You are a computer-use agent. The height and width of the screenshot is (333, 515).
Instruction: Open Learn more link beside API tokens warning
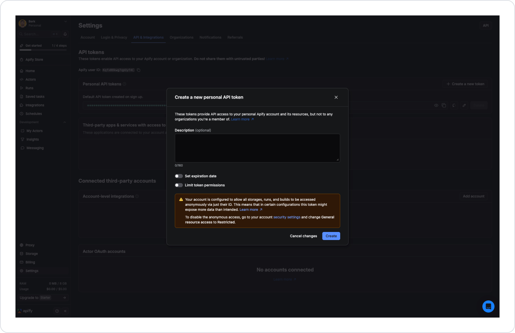point(277,59)
